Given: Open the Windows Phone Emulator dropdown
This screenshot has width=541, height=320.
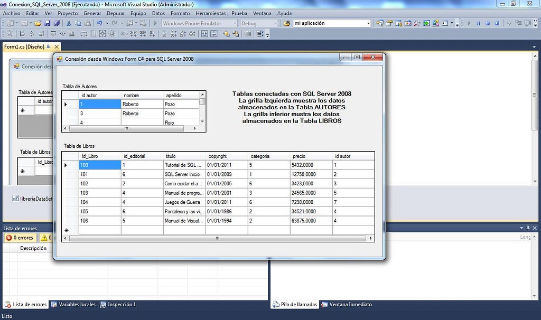Looking at the screenshot, I should 235,23.
